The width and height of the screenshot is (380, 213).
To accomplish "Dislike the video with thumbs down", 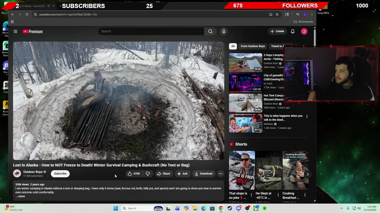I will pyautogui.click(x=148, y=174).
